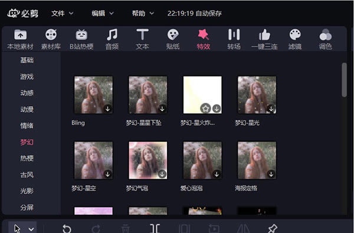
Task: Click the 梦幻-星光 effect thumbnail
Action: [257, 95]
